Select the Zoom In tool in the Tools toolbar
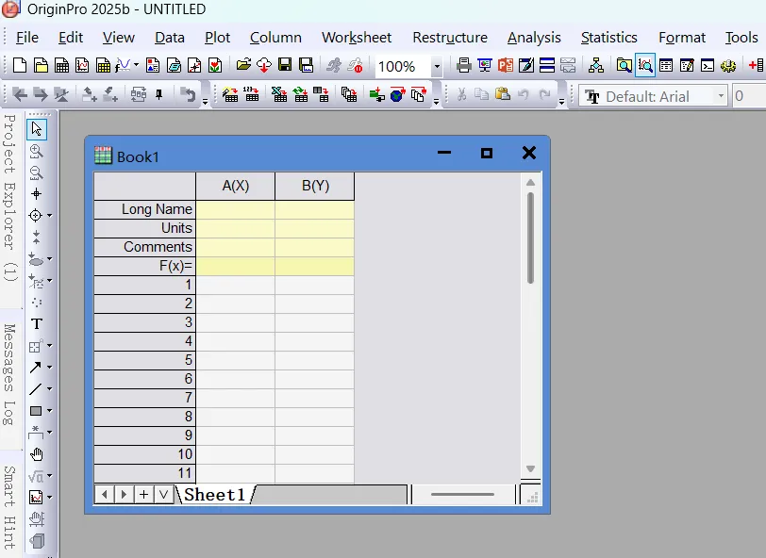Screen dimensions: 766x558 pos(36,152)
